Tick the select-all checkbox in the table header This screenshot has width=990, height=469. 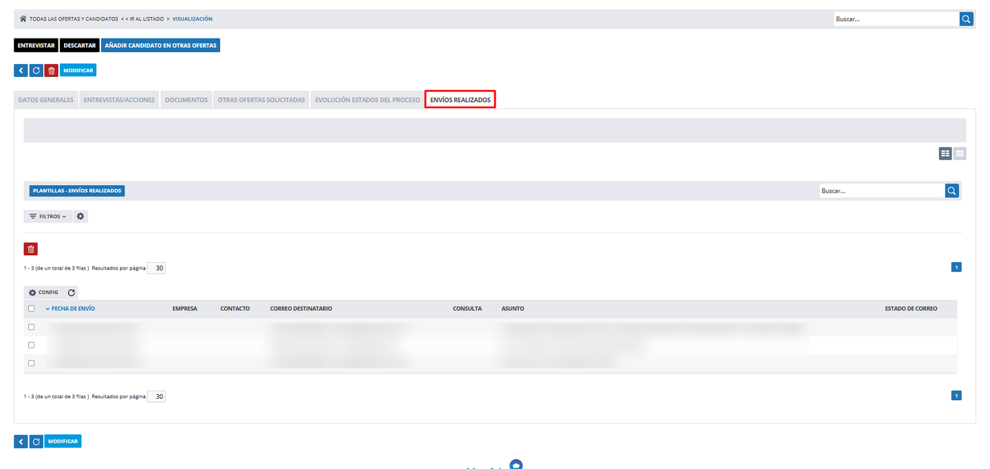31,309
